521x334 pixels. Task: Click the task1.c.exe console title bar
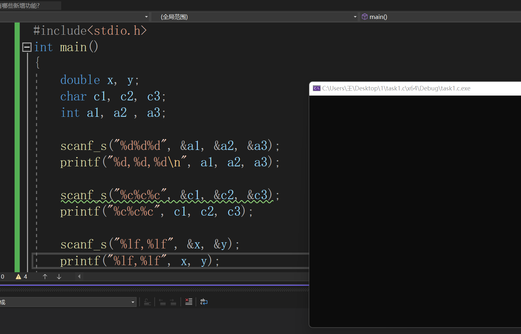[x=396, y=88]
